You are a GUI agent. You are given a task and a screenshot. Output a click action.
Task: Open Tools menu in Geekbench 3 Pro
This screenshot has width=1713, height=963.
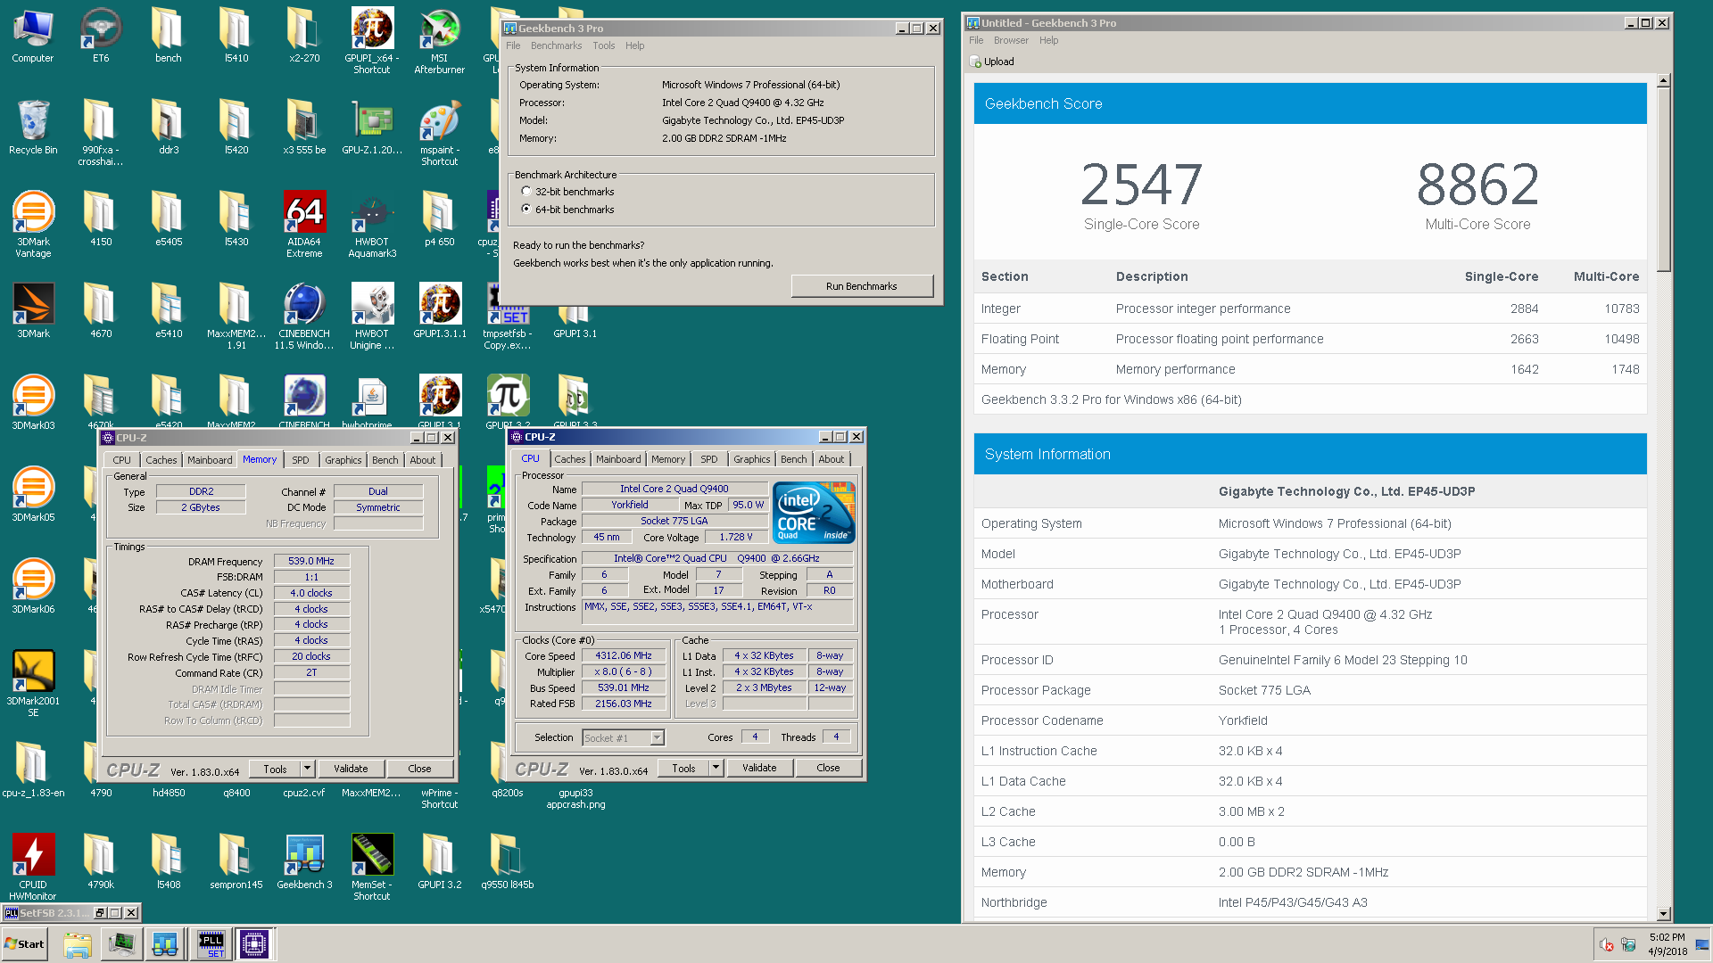click(604, 45)
